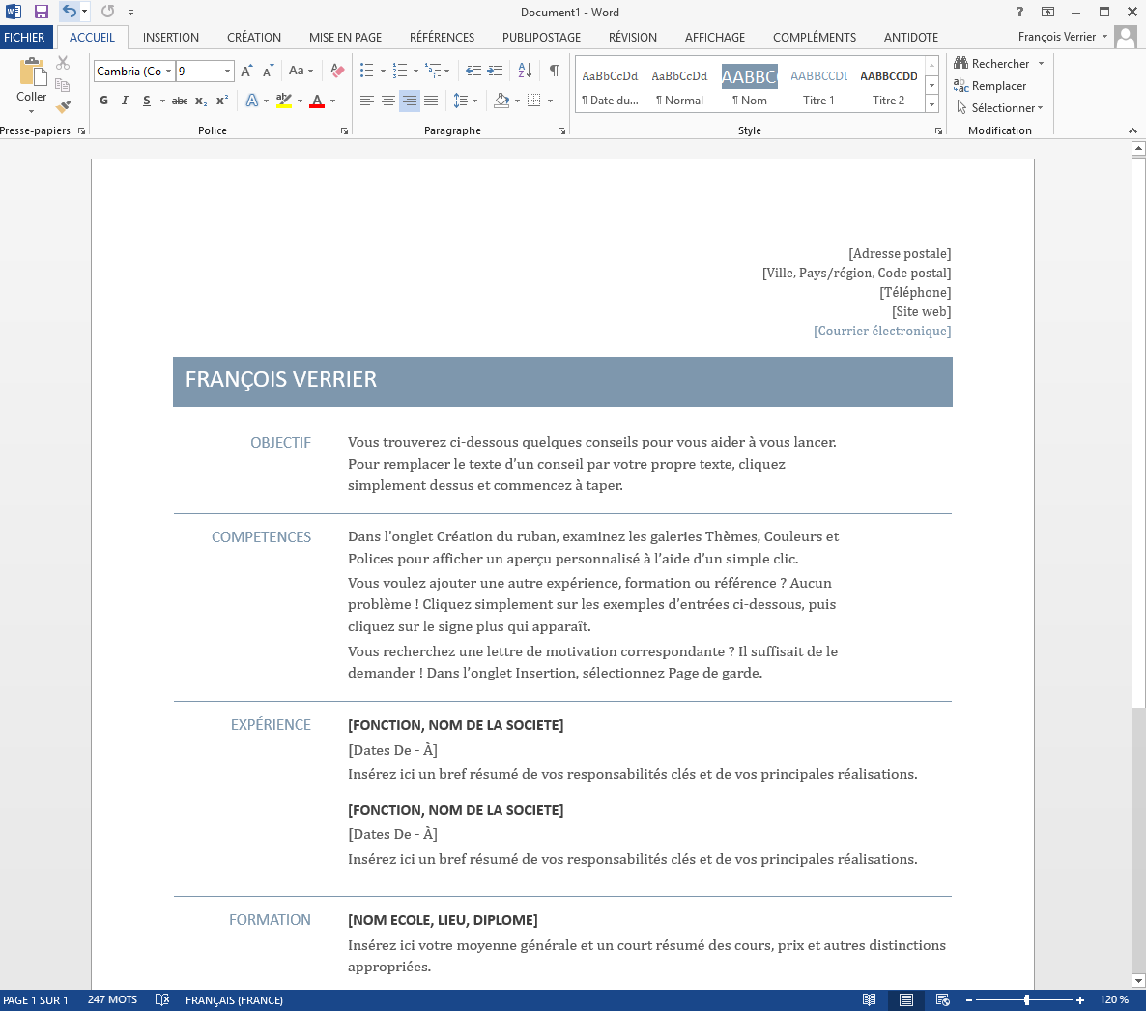
Task: Open the Cambria font name dropdown
Action: [x=168, y=72]
